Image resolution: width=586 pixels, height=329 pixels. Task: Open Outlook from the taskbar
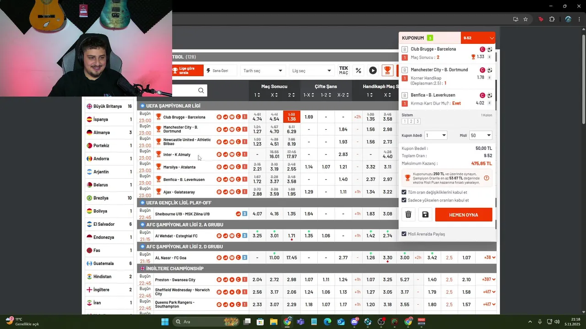[x=341, y=322]
